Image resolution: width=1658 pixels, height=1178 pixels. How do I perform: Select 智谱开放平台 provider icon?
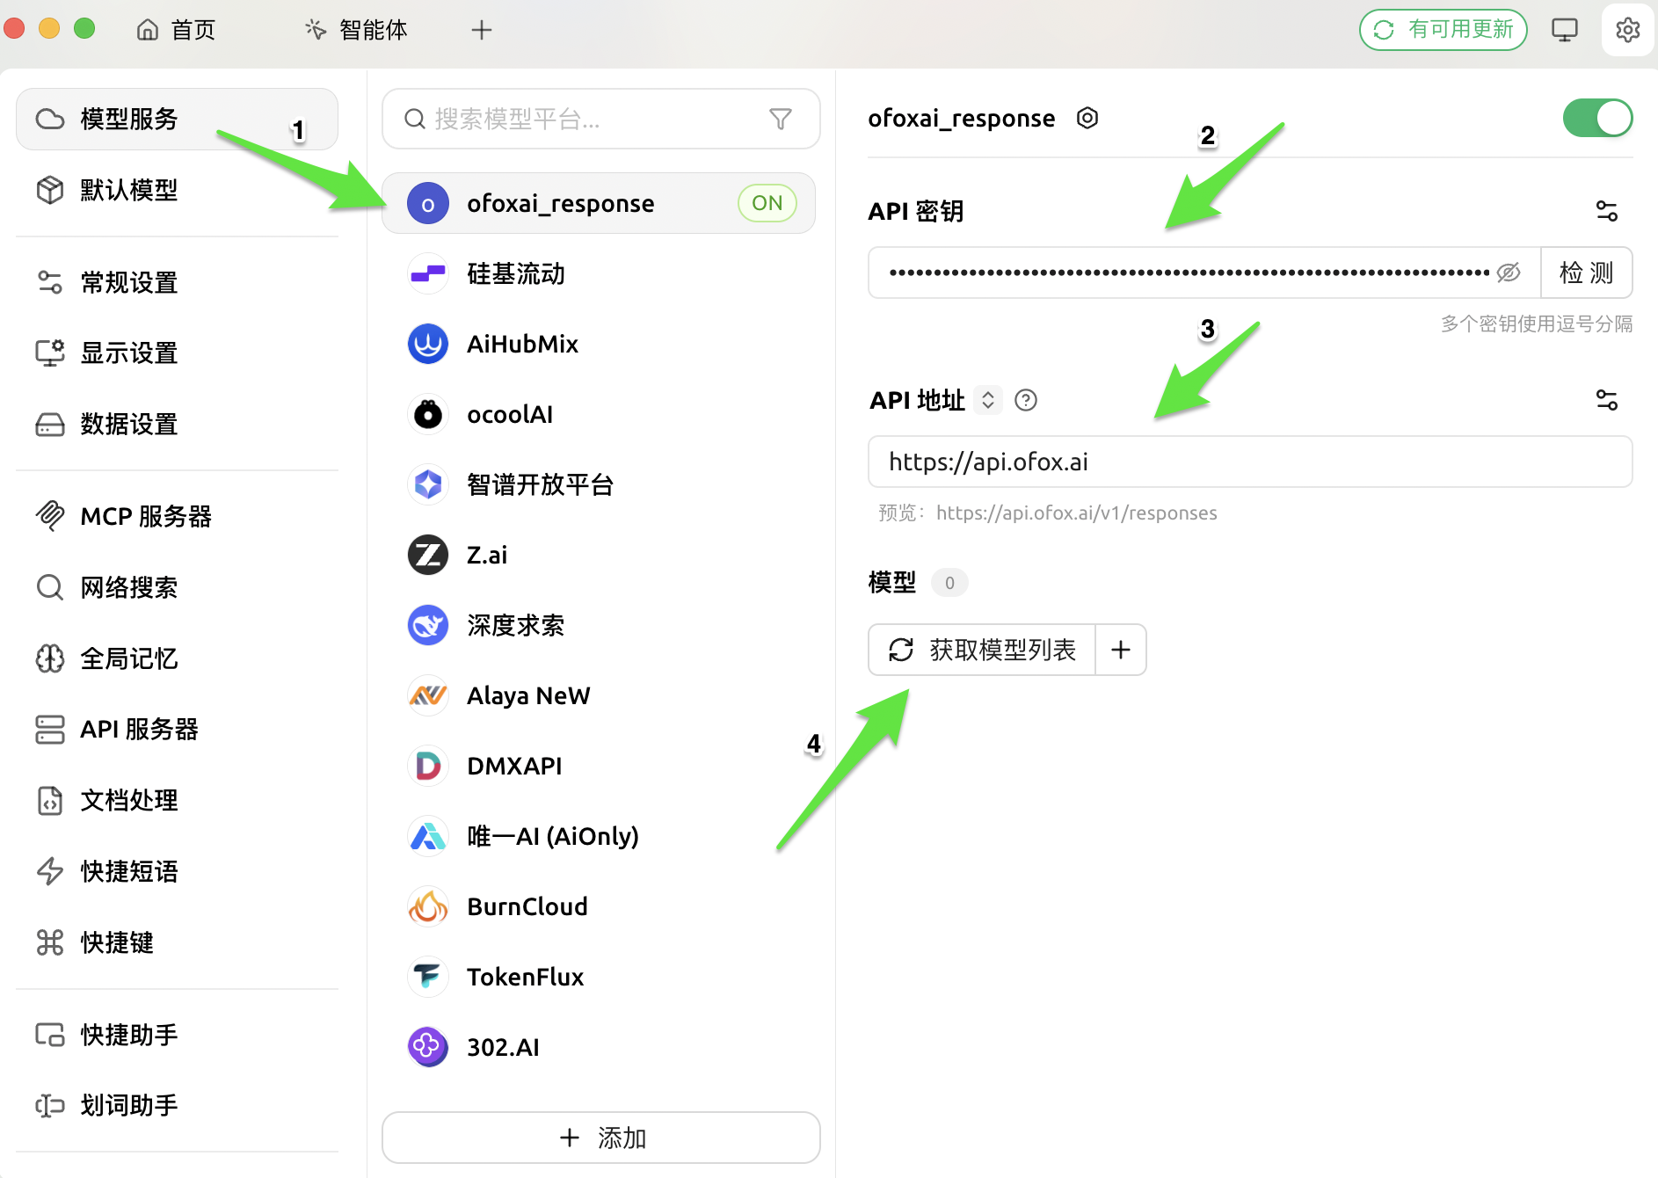pos(428,484)
